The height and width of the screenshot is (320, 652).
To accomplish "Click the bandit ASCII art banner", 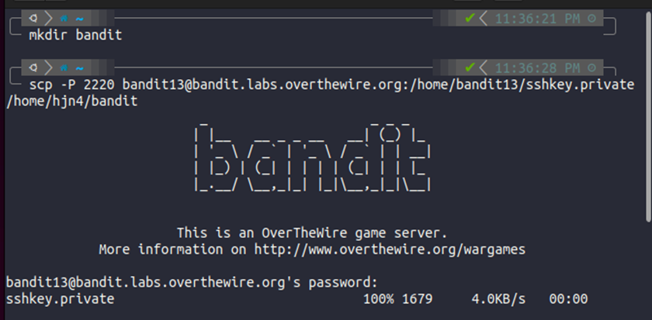I will pyautogui.click(x=313, y=157).
